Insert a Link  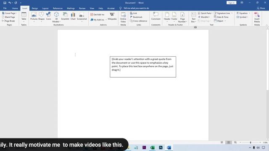click(134, 13)
